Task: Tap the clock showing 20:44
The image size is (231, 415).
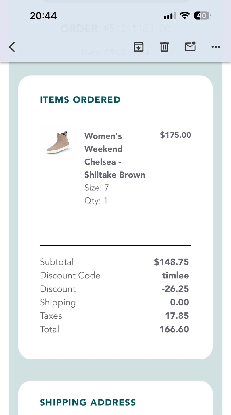Action: (x=43, y=16)
